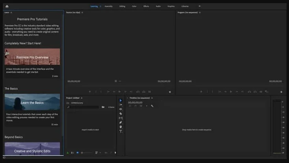Open the Premiere Pro Overview tutorial
Image resolution: width=289 pixels, height=163 pixels.
click(x=32, y=57)
